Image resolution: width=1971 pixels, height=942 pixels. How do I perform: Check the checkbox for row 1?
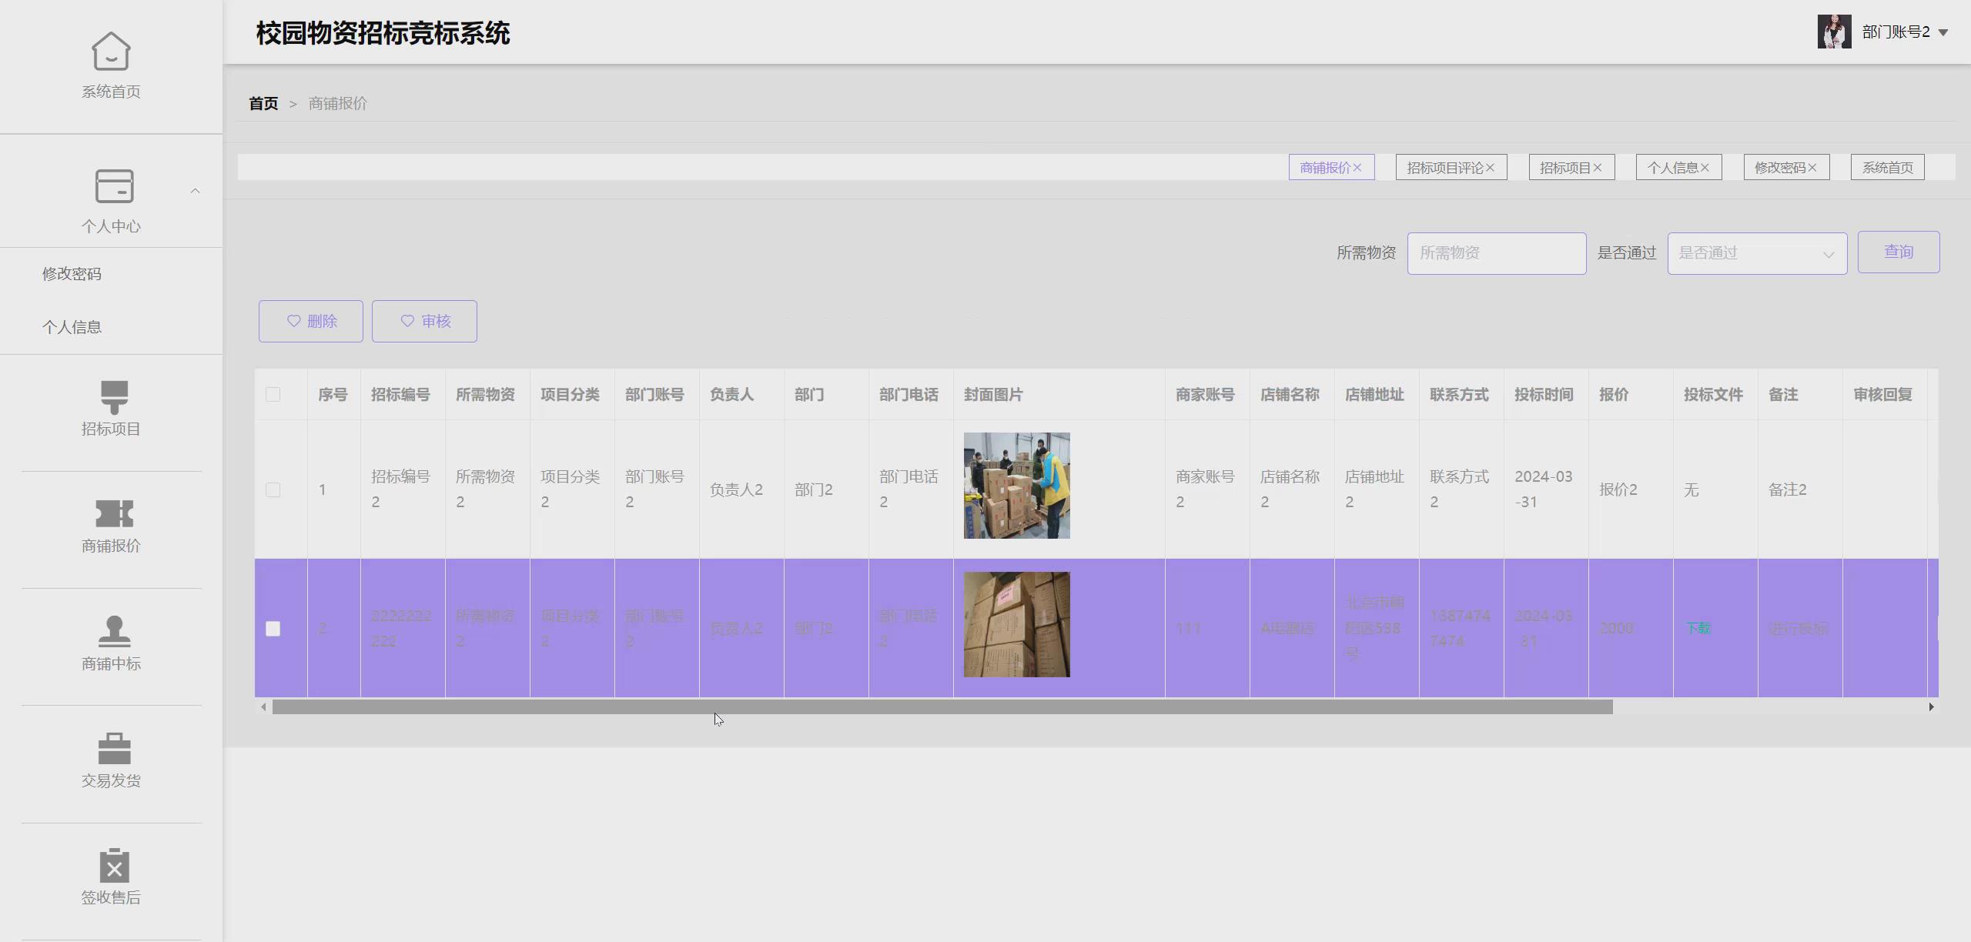(x=273, y=490)
